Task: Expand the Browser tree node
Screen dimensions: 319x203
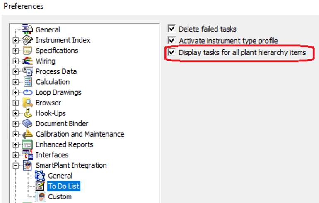Action: tap(16, 103)
